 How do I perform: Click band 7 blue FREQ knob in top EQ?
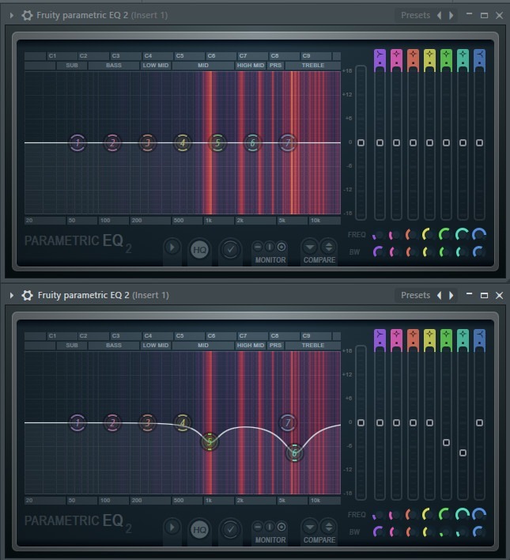479,235
